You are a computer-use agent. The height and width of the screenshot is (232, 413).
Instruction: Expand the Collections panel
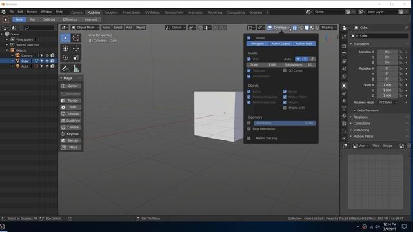(361, 123)
